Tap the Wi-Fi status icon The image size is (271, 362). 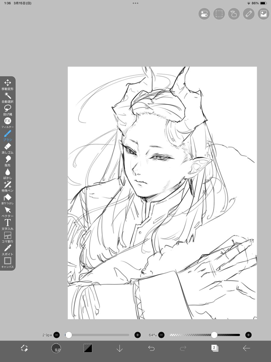248,3
